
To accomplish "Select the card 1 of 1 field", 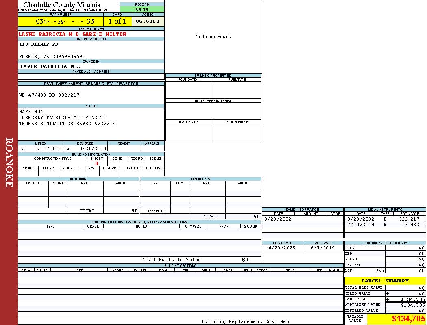I will pos(117,22).
